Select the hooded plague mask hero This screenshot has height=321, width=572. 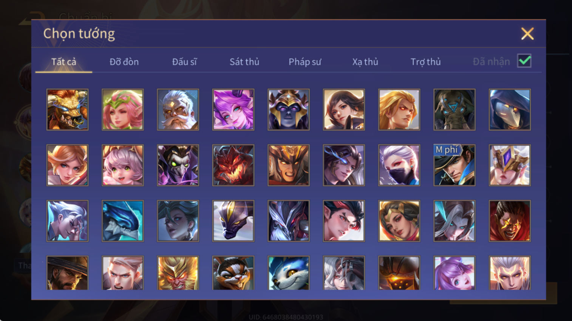[510, 110]
